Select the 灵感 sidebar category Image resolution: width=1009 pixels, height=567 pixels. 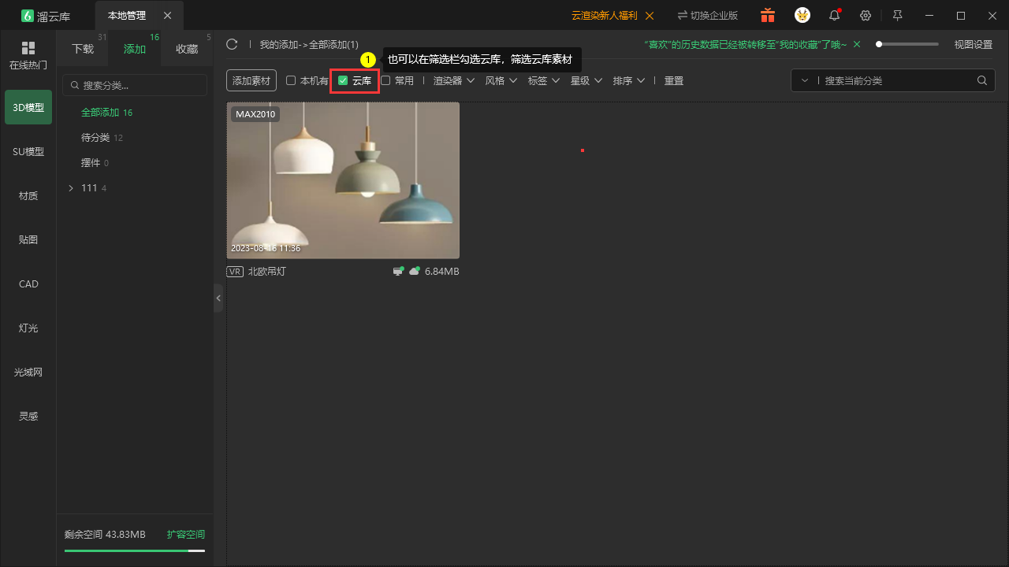[28, 416]
